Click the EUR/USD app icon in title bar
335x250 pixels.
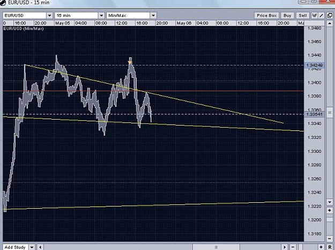3,3
